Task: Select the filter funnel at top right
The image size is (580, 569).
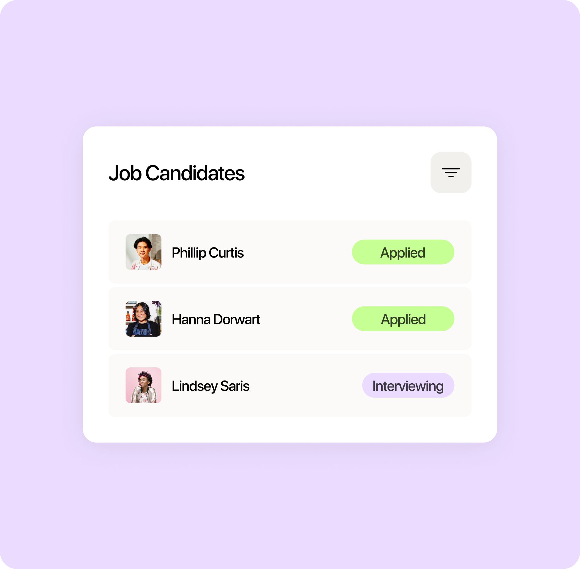Action: point(451,172)
